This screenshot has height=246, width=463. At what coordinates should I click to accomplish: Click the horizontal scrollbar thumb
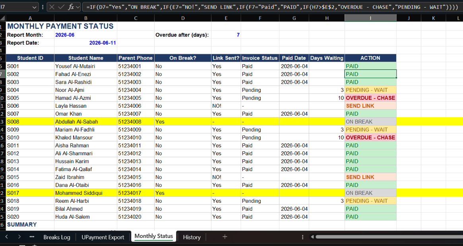click(389, 237)
